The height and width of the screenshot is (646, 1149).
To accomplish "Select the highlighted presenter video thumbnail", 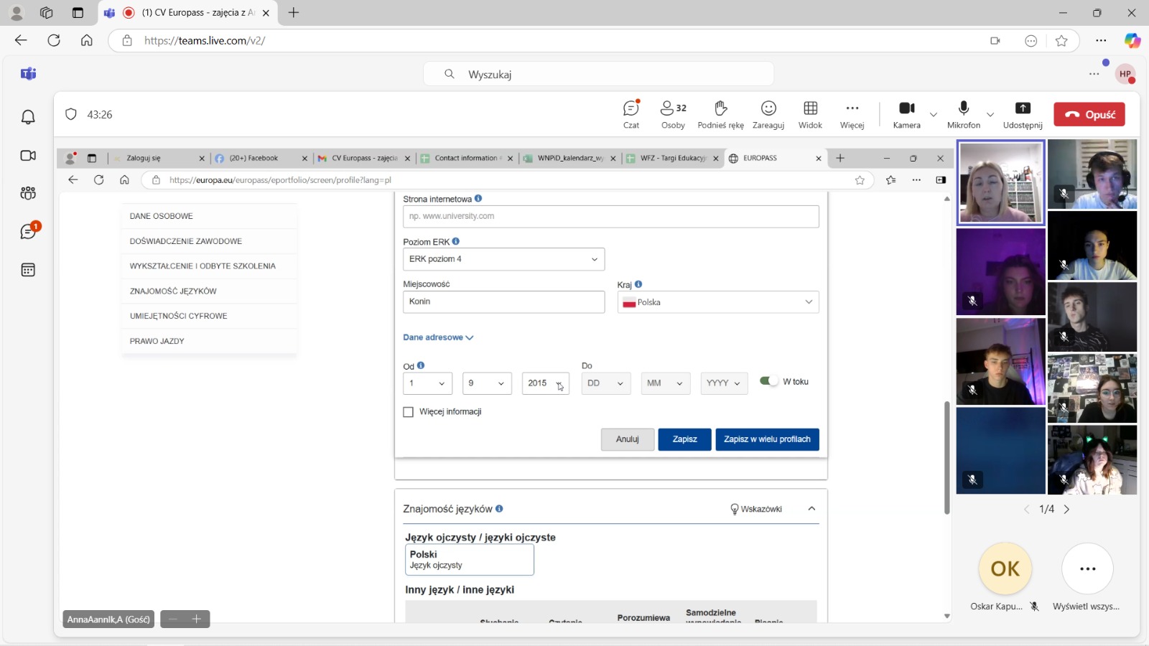I will [x=1000, y=182].
